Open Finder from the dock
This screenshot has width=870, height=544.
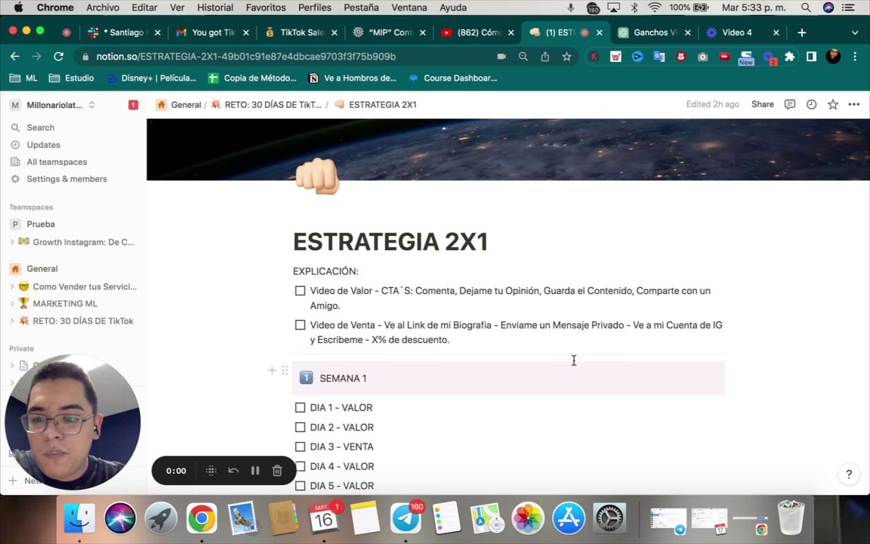coord(79,518)
